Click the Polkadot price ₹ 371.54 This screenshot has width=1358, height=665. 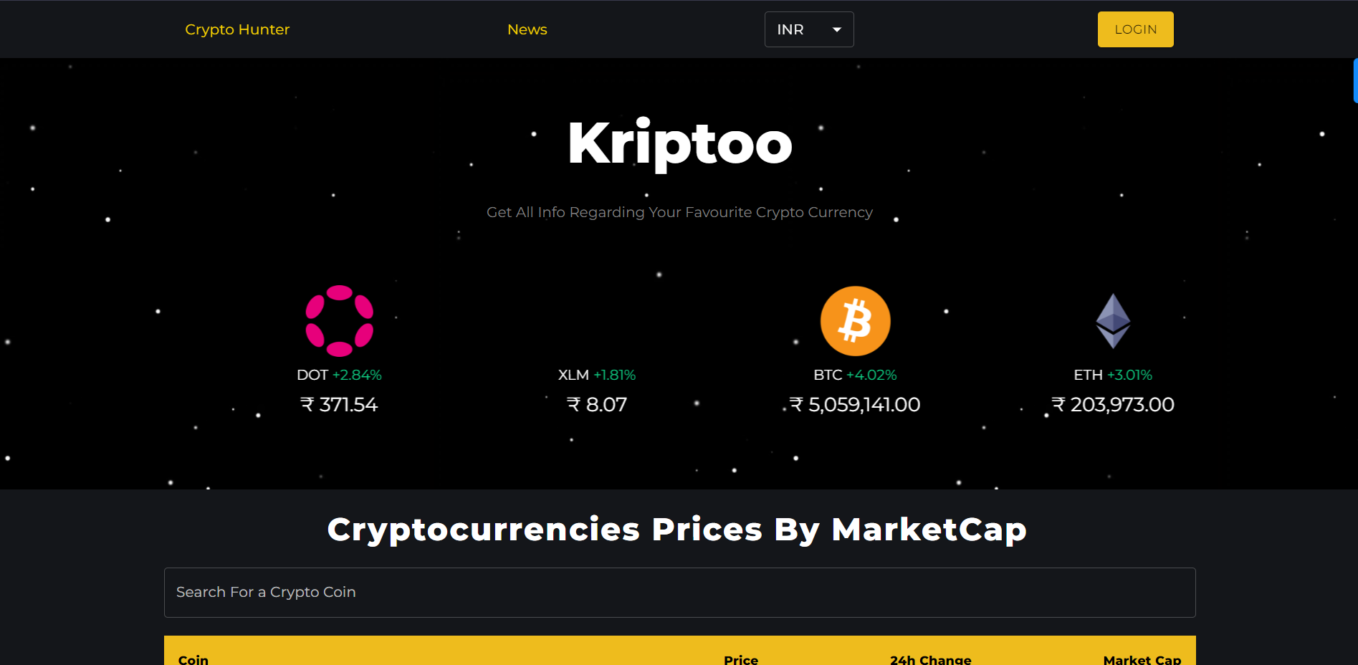point(339,405)
